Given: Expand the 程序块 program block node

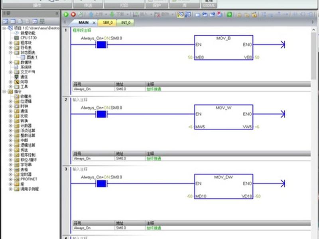Looking at the screenshot, I should pyautogui.click(x=10, y=43).
